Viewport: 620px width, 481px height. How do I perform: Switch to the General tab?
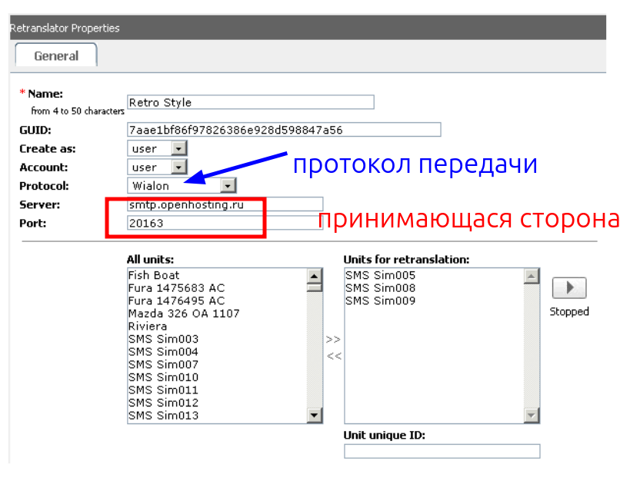click(56, 56)
